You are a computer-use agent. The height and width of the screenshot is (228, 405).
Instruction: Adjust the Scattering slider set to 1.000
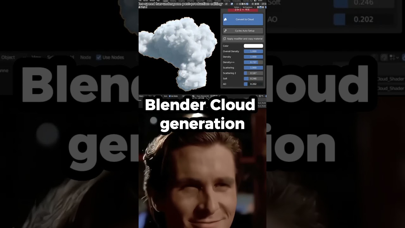pyautogui.click(x=253, y=67)
